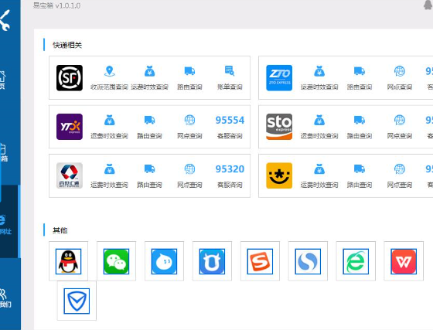Launch WeChat green chat shortcut

click(x=116, y=261)
